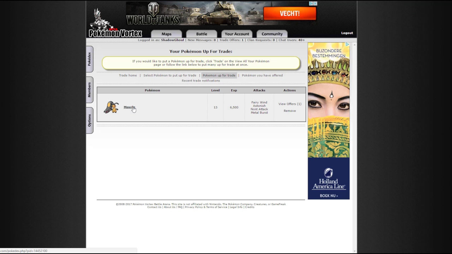The image size is (452, 254).
Task: Close the World of Tanks ad
Action: click(315, 4)
